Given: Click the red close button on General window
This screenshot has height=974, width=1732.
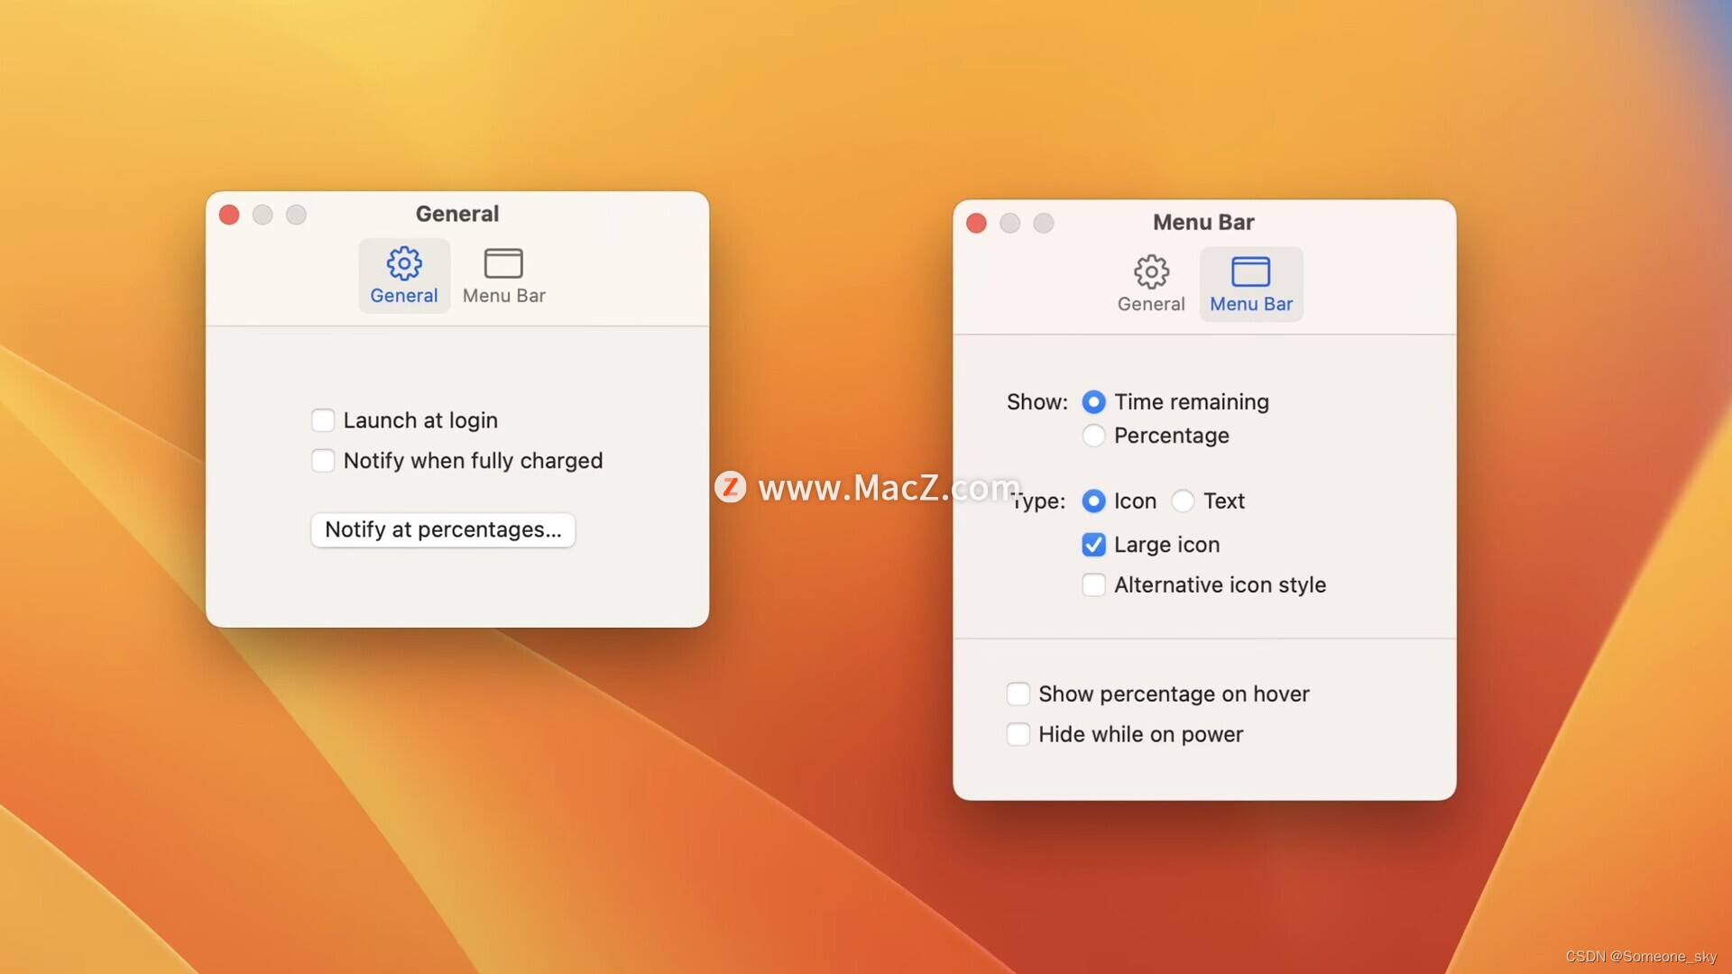Looking at the screenshot, I should tap(227, 214).
